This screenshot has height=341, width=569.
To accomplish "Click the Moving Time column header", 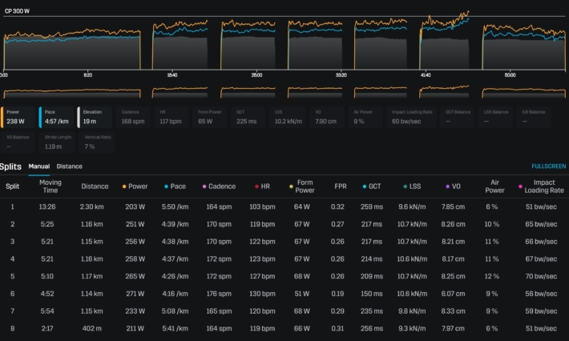I will tap(50, 187).
